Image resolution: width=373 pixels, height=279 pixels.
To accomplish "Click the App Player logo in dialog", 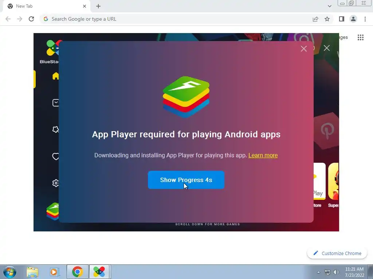I will click(x=186, y=97).
